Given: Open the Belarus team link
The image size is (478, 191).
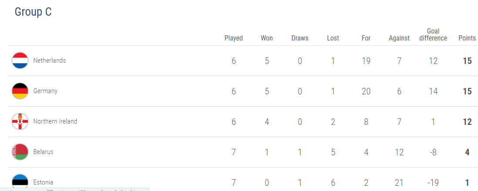Looking at the screenshot, I should (x=43, y=152).
